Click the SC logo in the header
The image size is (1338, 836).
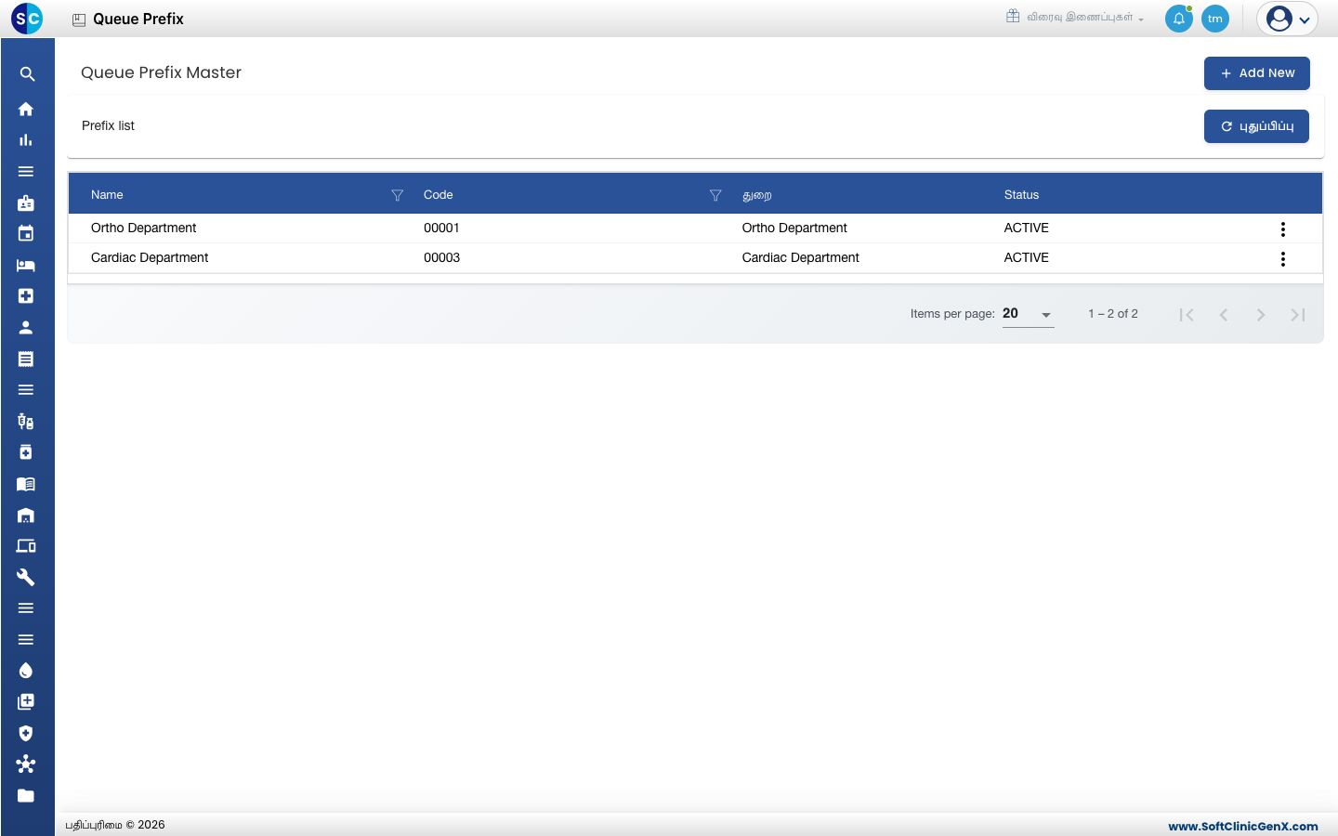pos(27,19)
